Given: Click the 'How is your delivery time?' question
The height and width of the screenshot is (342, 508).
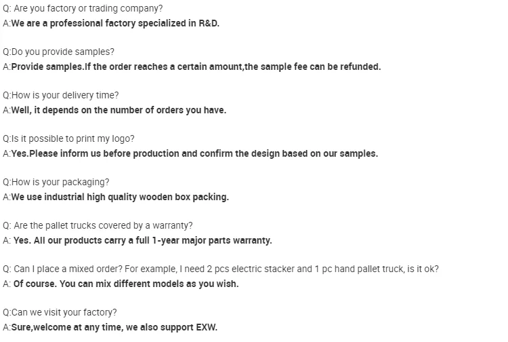Looking at the screenshot, I should click(x=60, y=96).
